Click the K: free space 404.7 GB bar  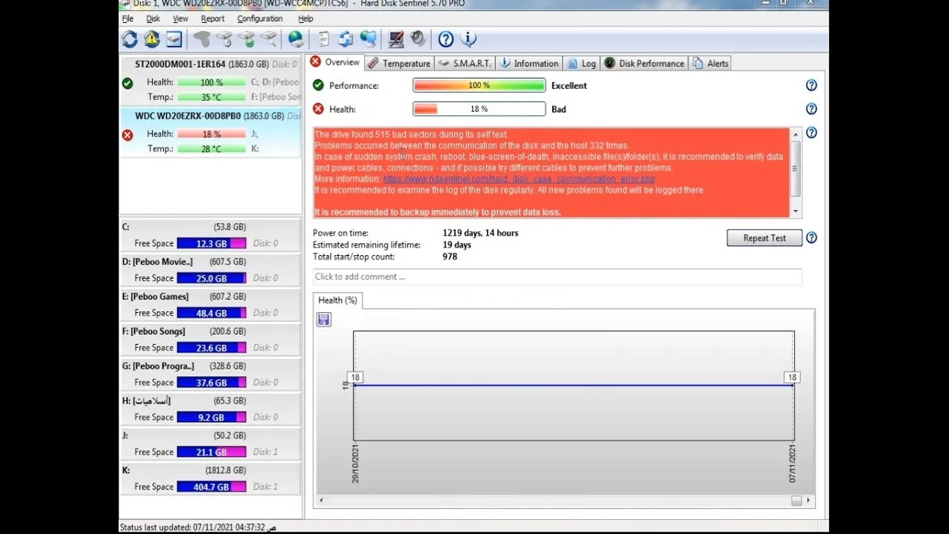[x=211, y=487]
